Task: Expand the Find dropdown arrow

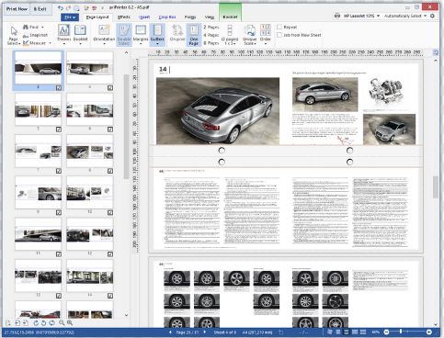Action: pyautogui.click(x=42, y=27)
